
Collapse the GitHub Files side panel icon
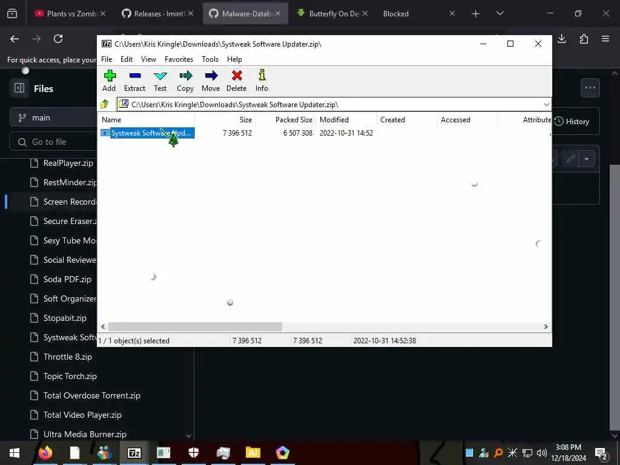[19, 88]
